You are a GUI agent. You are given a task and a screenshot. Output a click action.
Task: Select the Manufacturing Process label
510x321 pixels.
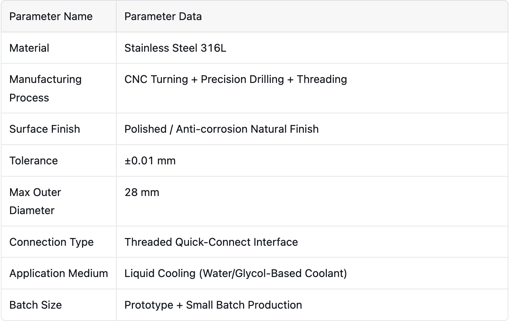click(45, 88)
